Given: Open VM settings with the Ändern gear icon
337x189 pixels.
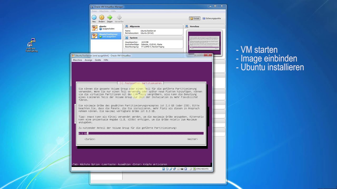Looking at the screenshot, I should pos(102,17).
